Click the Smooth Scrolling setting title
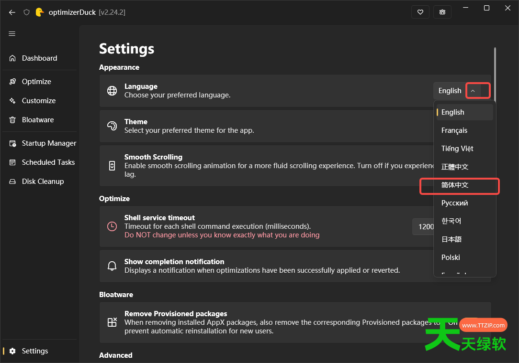 [153, 157]
